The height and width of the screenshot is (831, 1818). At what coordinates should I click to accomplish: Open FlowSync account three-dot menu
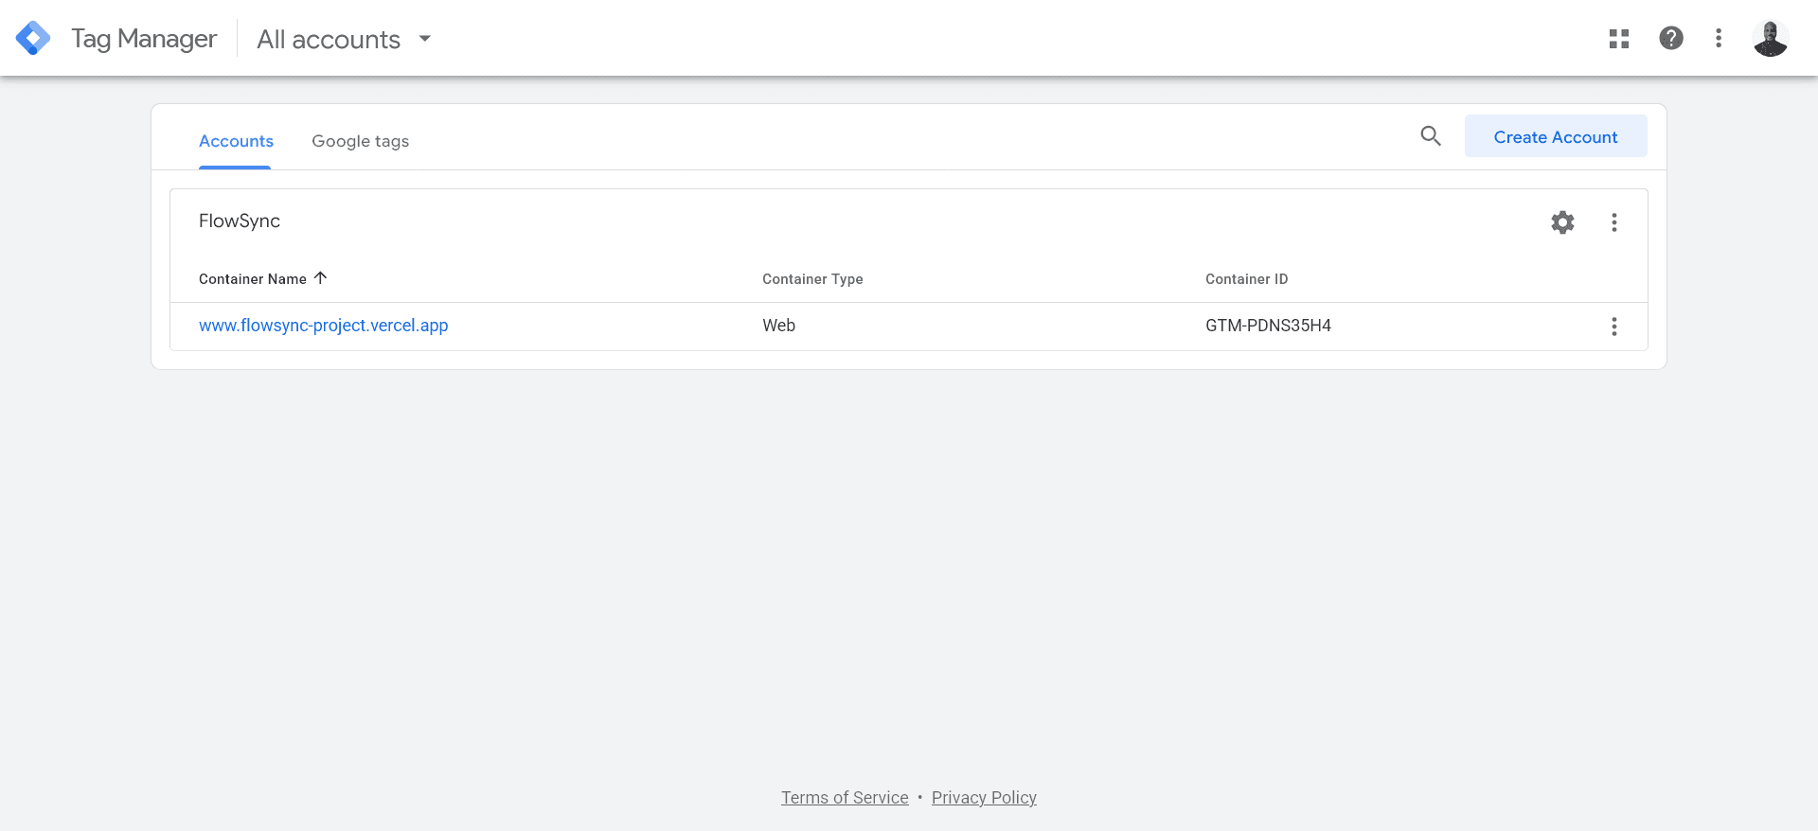[x=1614, y=222]
